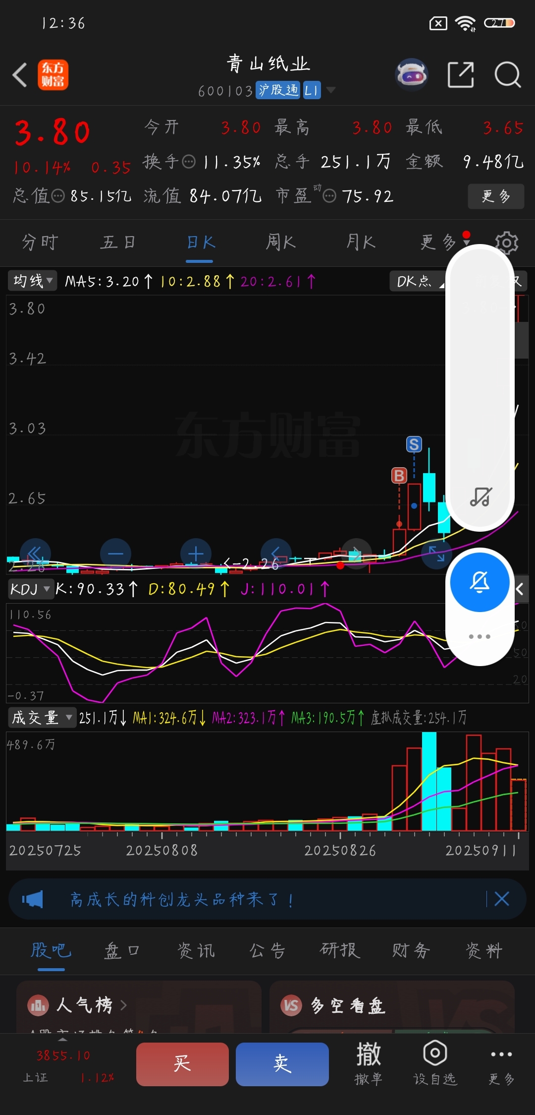Open the robot assistant avatar
The image size is (535, 1115).
[412, 75]
